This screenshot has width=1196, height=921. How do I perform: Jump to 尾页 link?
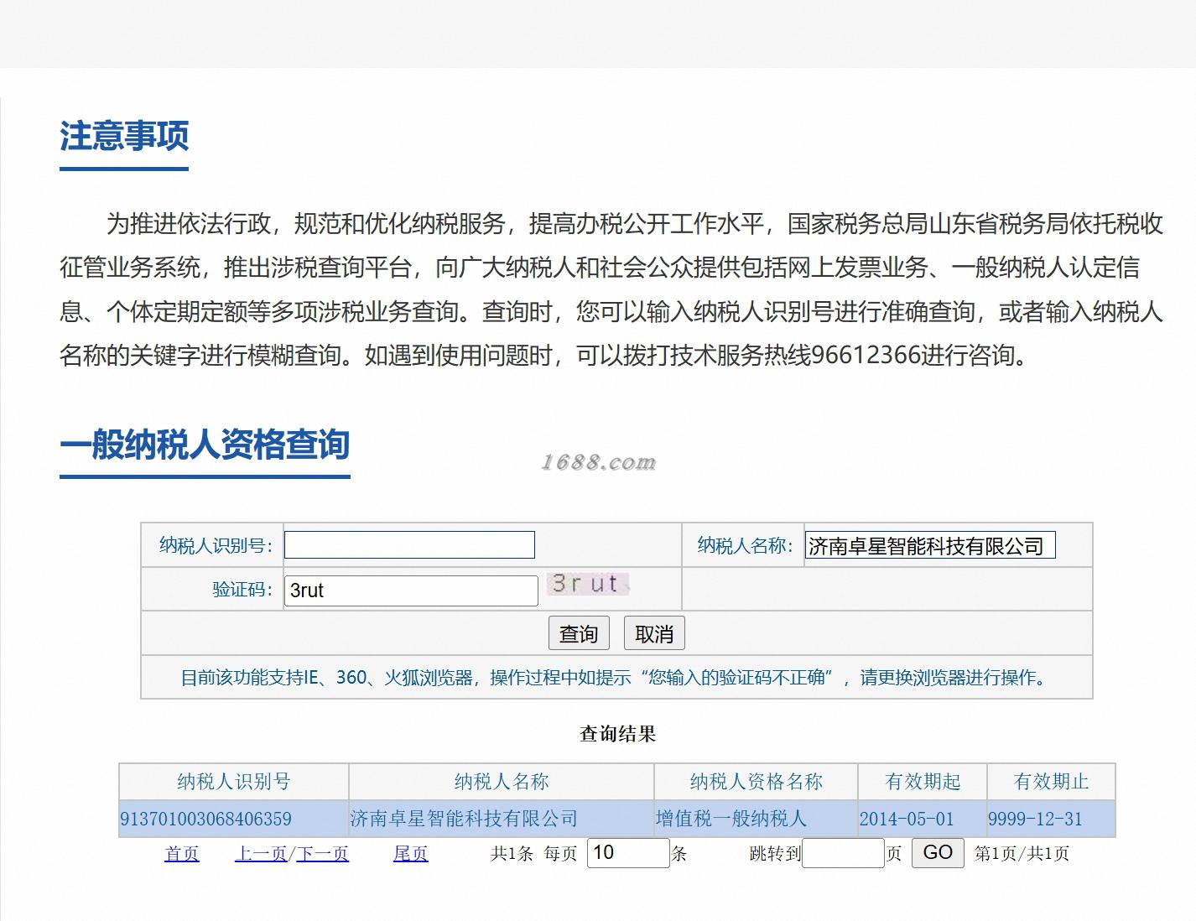point(411,854)
